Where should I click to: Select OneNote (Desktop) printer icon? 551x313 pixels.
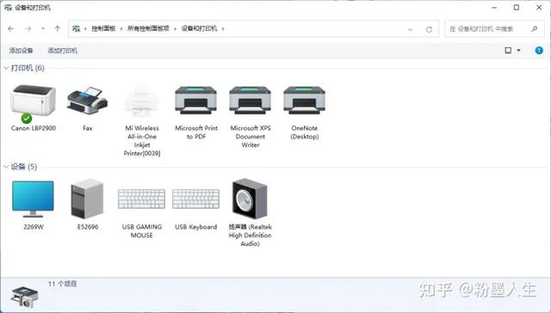pyautogui.click(x=304, y=101)
